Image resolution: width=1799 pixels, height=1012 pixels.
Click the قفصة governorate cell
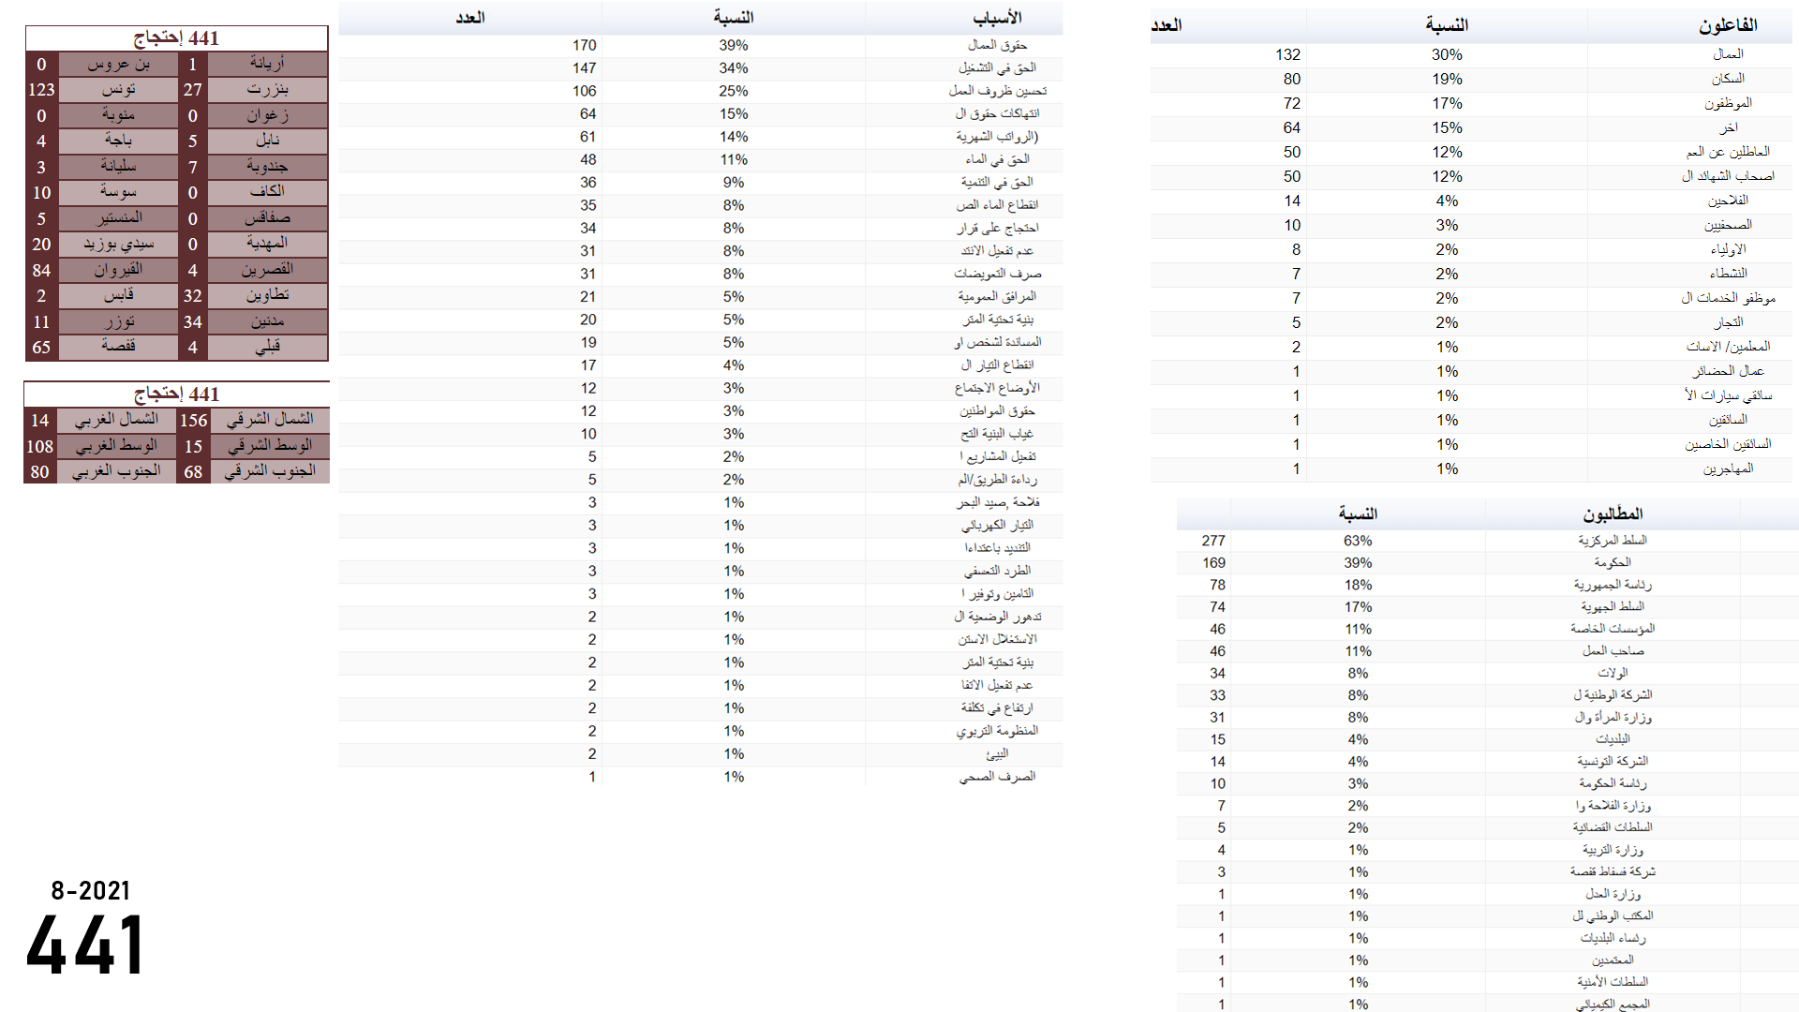pyautogui.click(x=118, y=347)
